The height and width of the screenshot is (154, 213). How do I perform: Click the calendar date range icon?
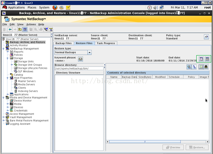(201, 59)
